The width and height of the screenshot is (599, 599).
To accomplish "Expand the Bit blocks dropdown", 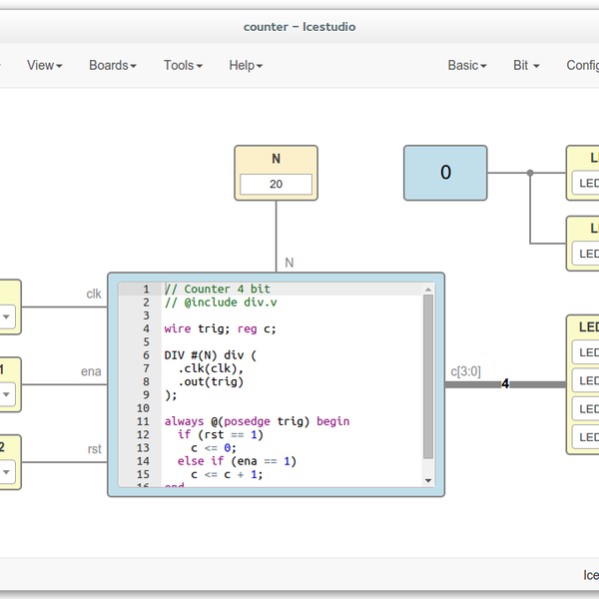I will coord(525,65).
